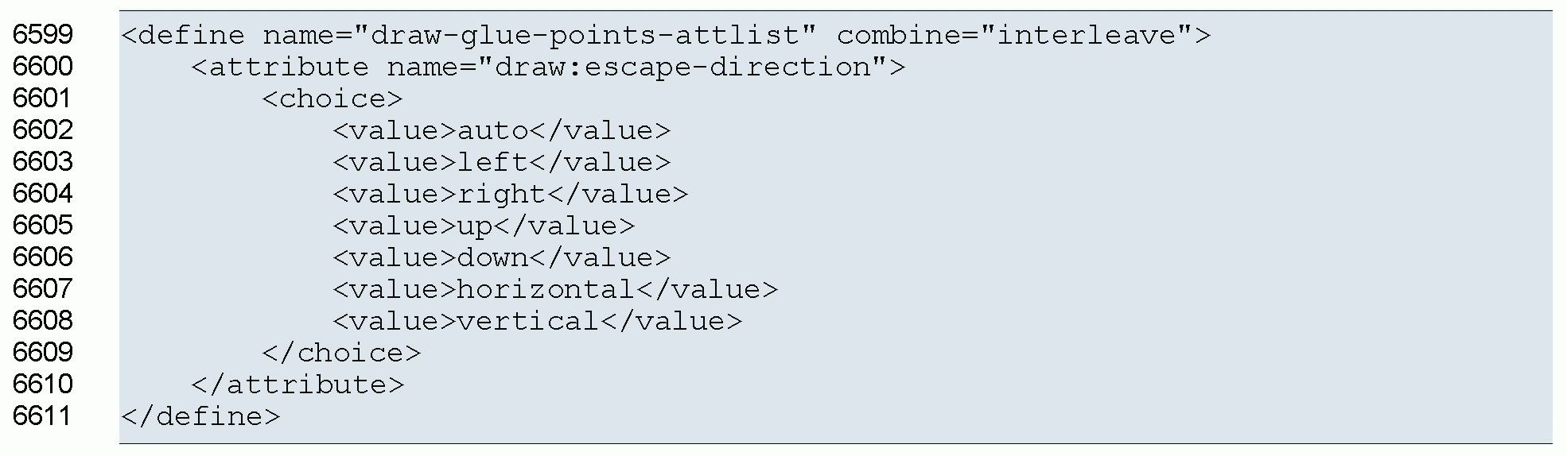The width and height of the screenshot is (1567, 456).
Task: Click line number 6599
Action: tap(43, 35)
